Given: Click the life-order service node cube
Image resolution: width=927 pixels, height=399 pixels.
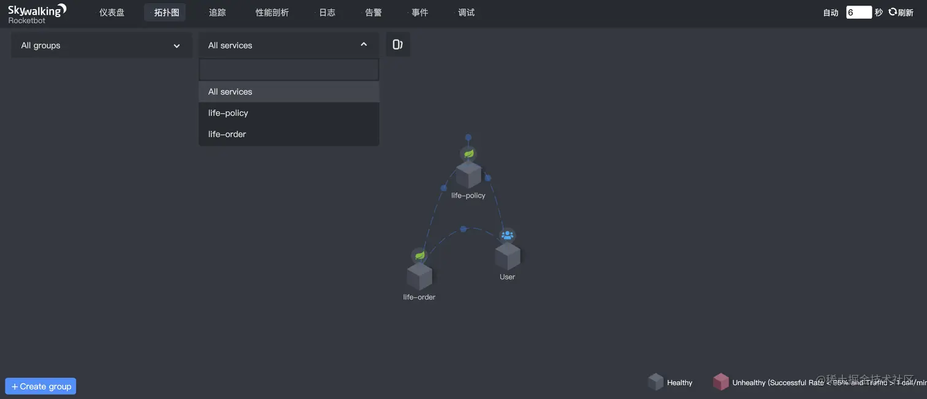Looking at the screenshot, I should pyautogui.click(x=419, y=277).
